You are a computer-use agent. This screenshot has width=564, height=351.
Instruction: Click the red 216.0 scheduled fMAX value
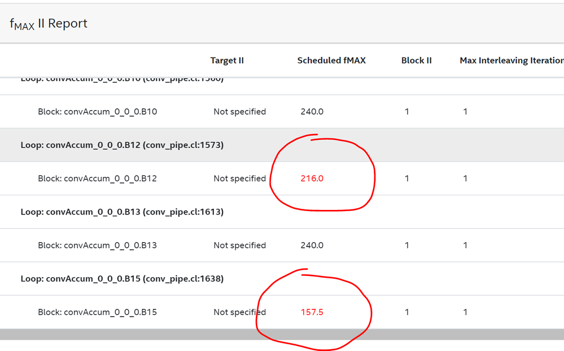pyautogui.click(x=312, y=178)
